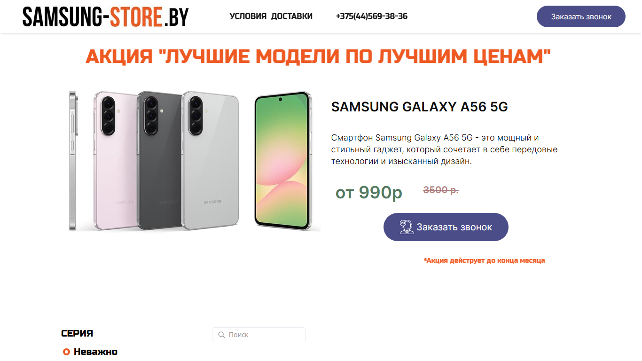642x361 pixels.
Task: Click the phone number +375(44)569-38-36
Action: (372, 16)
